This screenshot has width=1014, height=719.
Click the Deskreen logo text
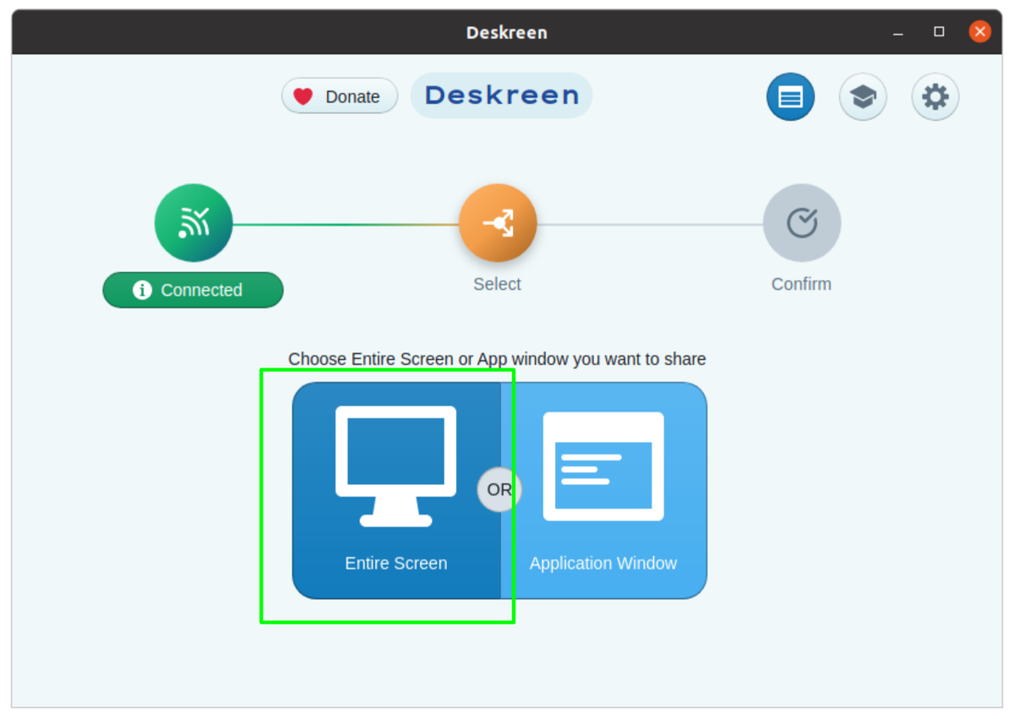point(500,95)
